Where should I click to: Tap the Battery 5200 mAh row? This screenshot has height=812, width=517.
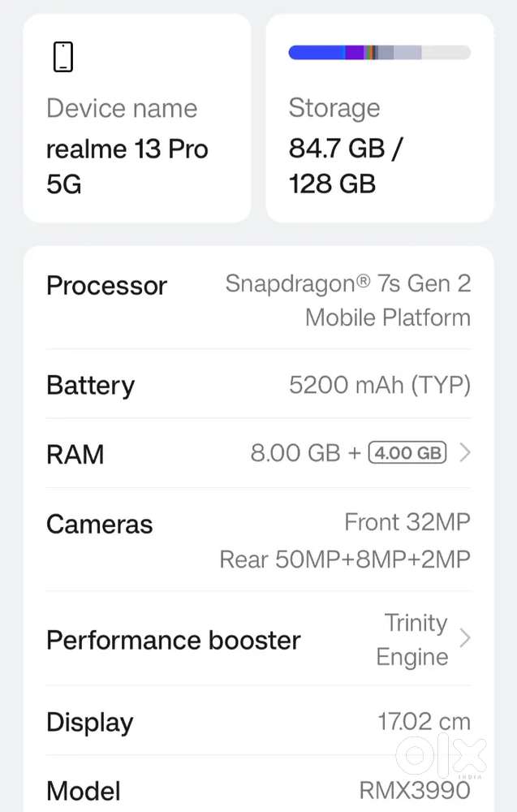[x=258, y=385]
